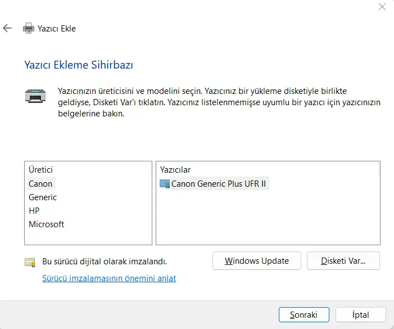This screenshot has width=394, height=329.
Task: Click the large printer icon next to instructions
Action: click(x=35, y=96)
